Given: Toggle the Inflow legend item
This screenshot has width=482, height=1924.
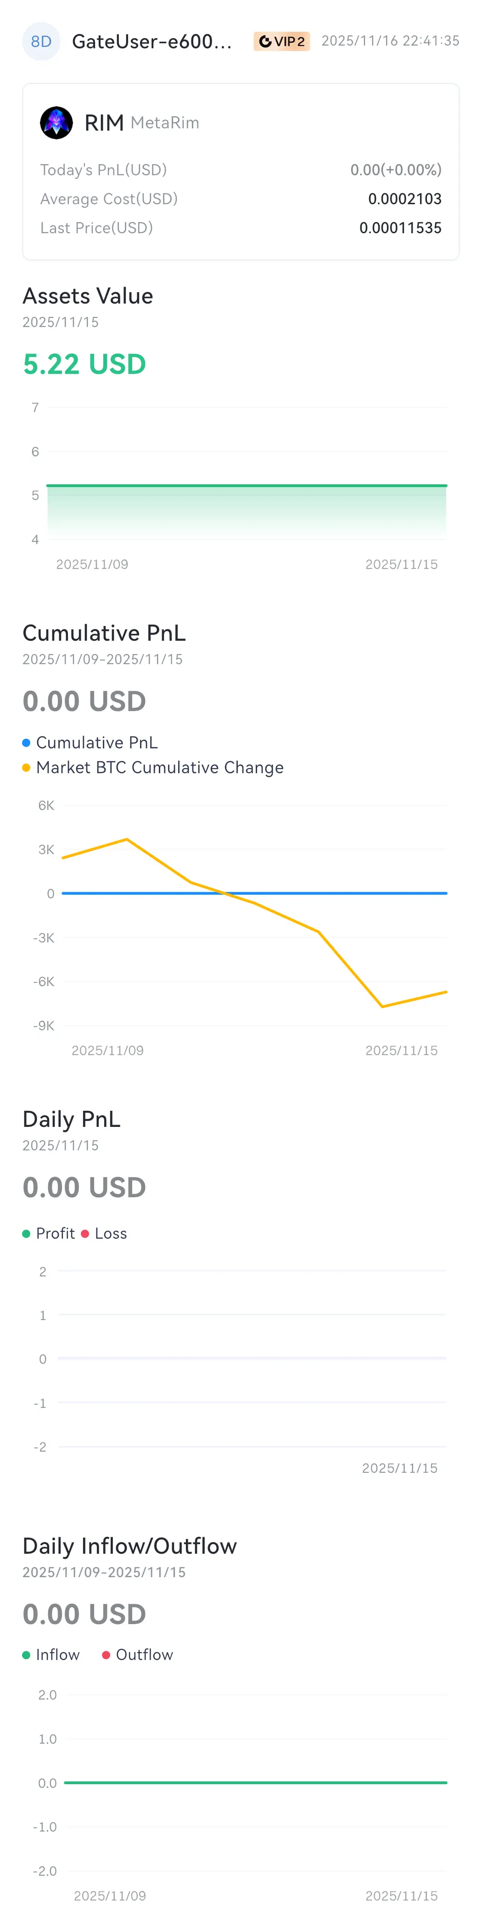Looking at the screenshot, I should 50,1654.
